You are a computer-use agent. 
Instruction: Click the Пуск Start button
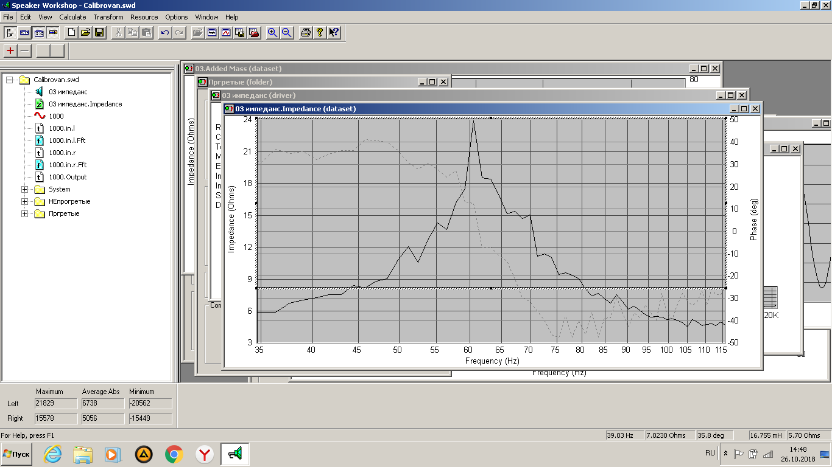16,454
